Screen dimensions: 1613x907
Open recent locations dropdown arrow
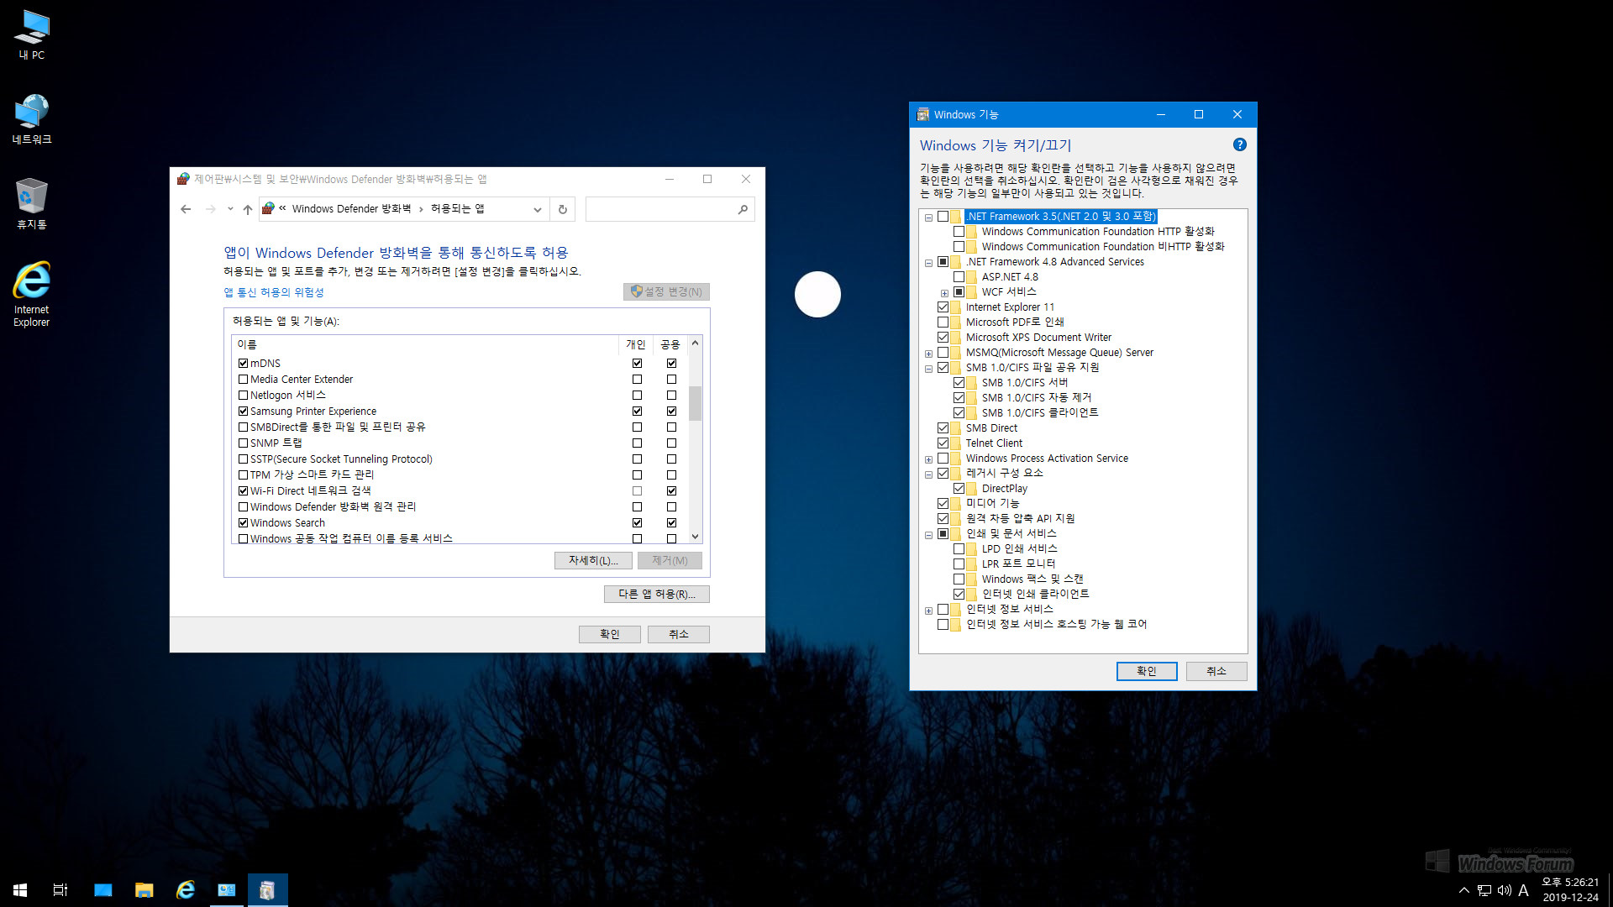(230, 209)
